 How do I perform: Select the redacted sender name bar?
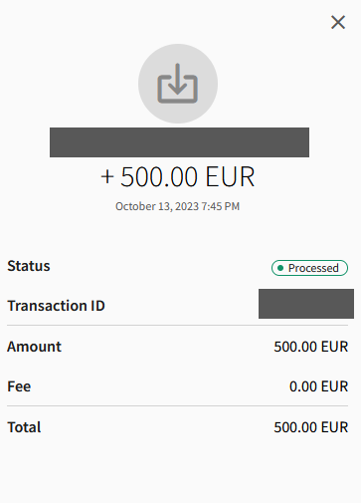tap(179, 142)
